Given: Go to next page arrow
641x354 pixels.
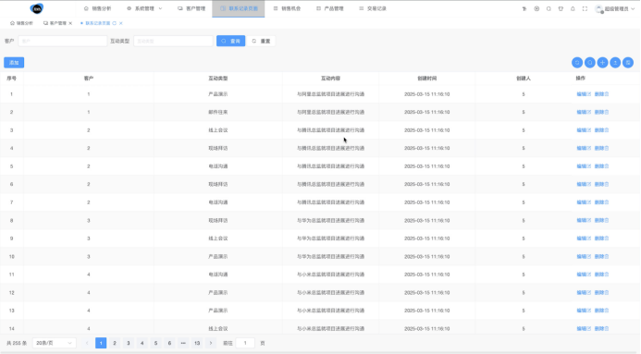Looking at the screenshot, I should [x=211, y=343].
